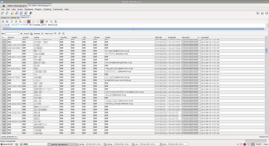The height and width of the screenshot is (146, 269).
Task: Click the yellow inspector database icon
Action: coord(12,13)
